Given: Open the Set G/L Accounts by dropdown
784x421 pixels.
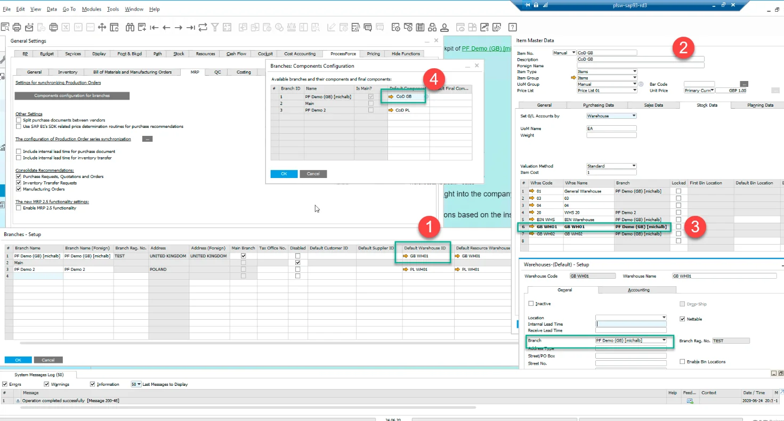Looking at the screenshot, I should pos(634,116).
